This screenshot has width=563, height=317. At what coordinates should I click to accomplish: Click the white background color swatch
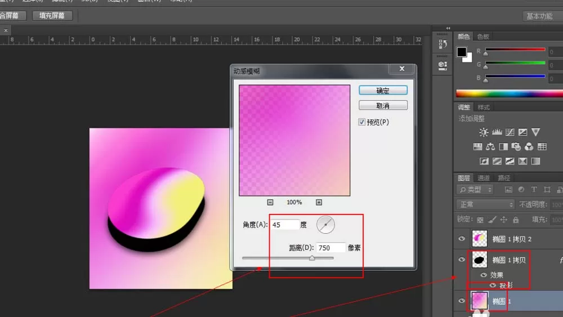(x=468, y=59)
